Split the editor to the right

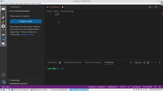click(x=156, y=7)
